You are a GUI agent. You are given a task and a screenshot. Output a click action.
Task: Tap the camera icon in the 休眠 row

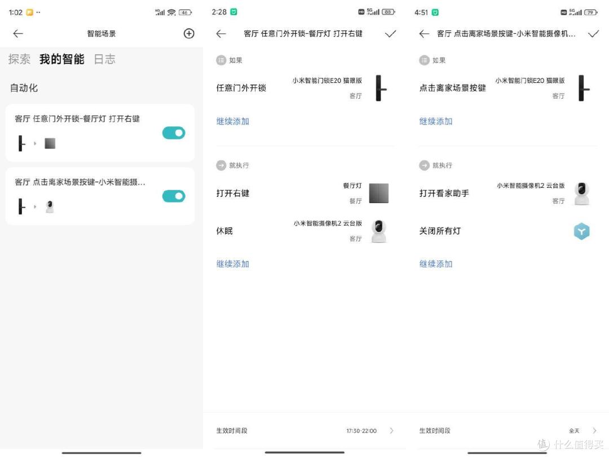click(x=379, y=231)
